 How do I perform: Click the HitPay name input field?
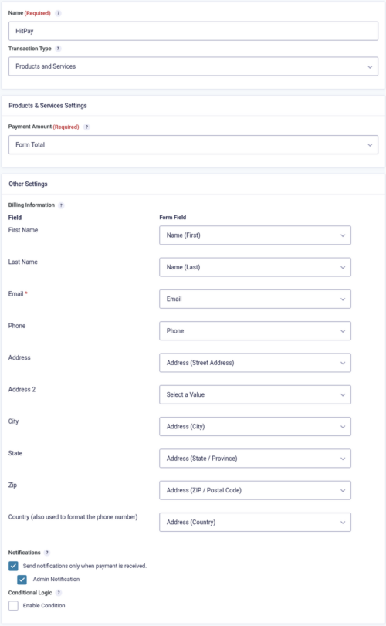(193, 31)
